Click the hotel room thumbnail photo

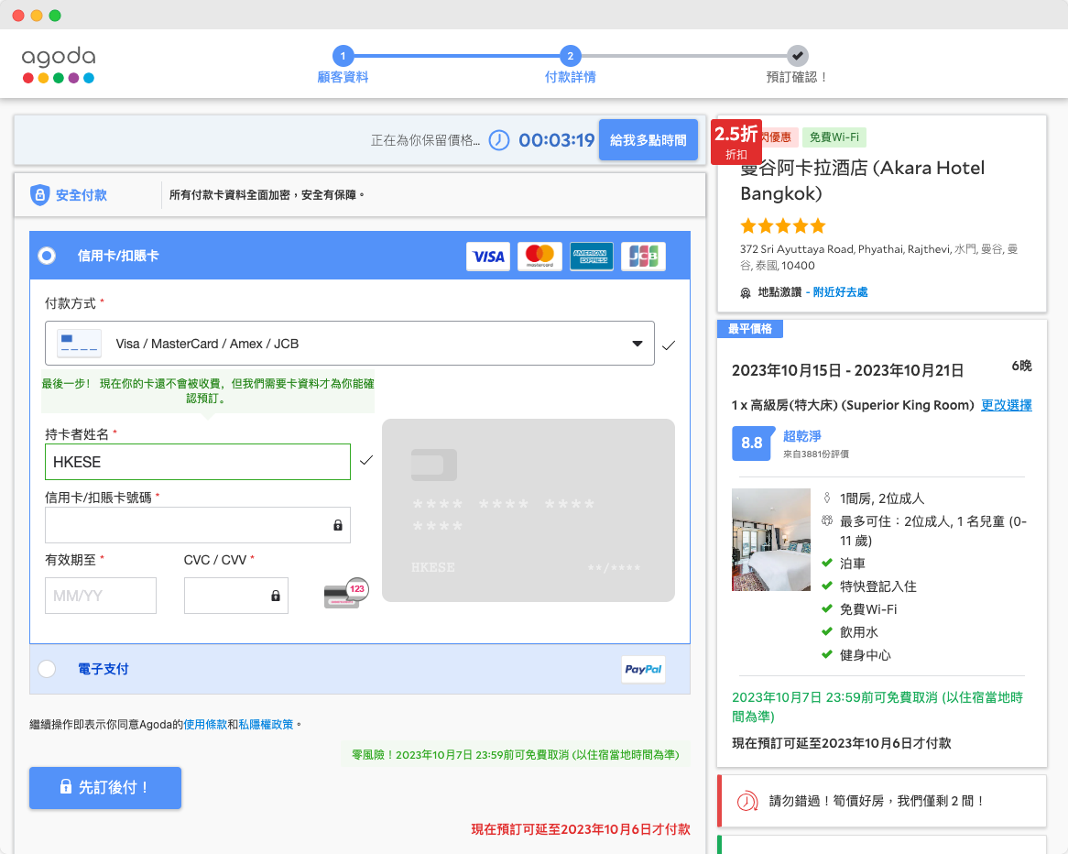[771, 540]
